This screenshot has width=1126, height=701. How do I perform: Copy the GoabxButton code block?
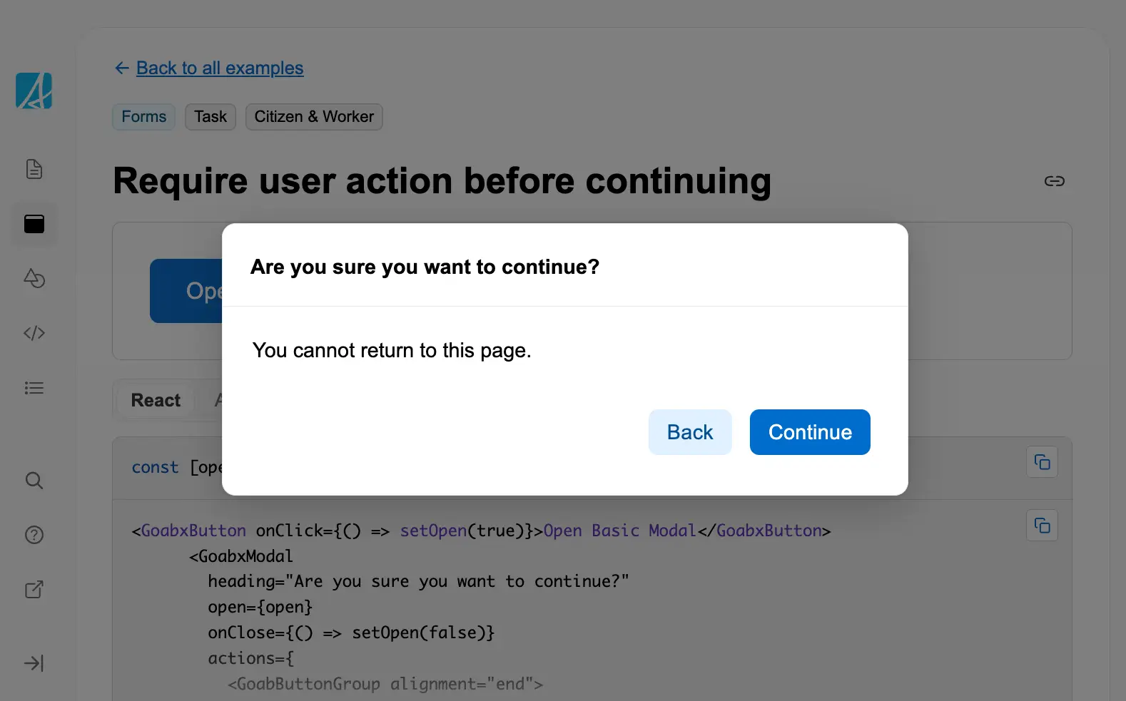[x=1042, y=526]
